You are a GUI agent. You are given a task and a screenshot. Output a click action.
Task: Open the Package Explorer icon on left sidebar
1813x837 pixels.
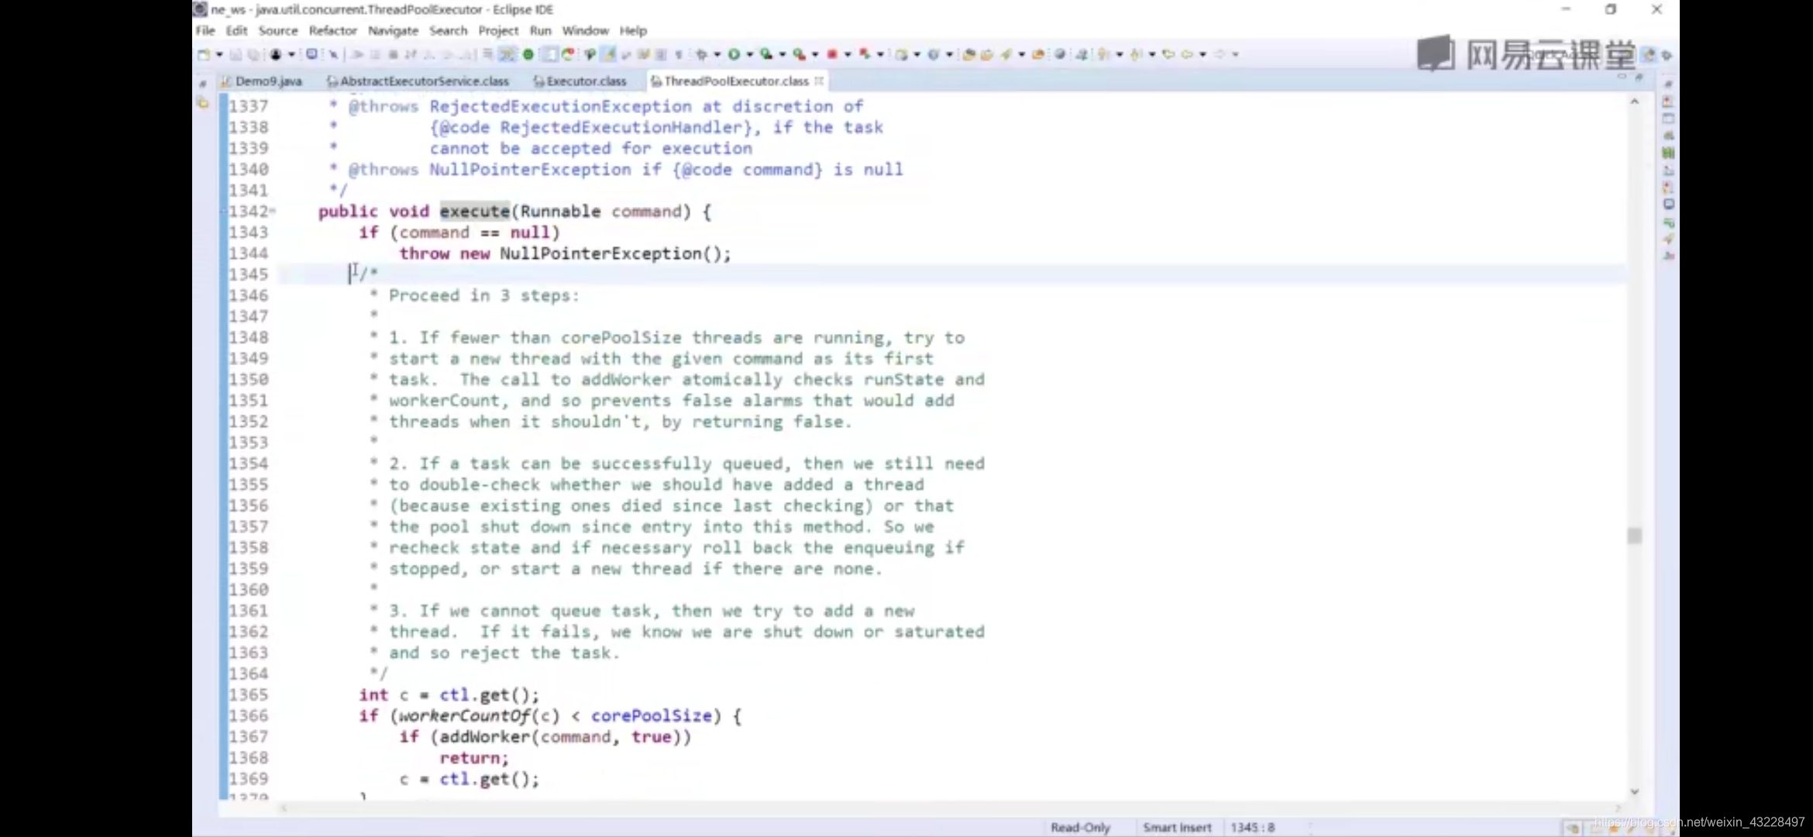(203, 102)
